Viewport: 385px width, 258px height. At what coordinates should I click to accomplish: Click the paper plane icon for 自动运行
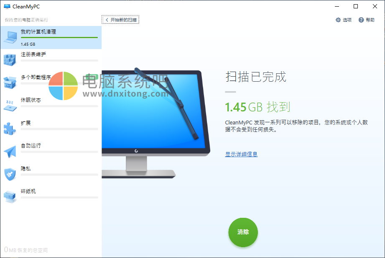10,152
